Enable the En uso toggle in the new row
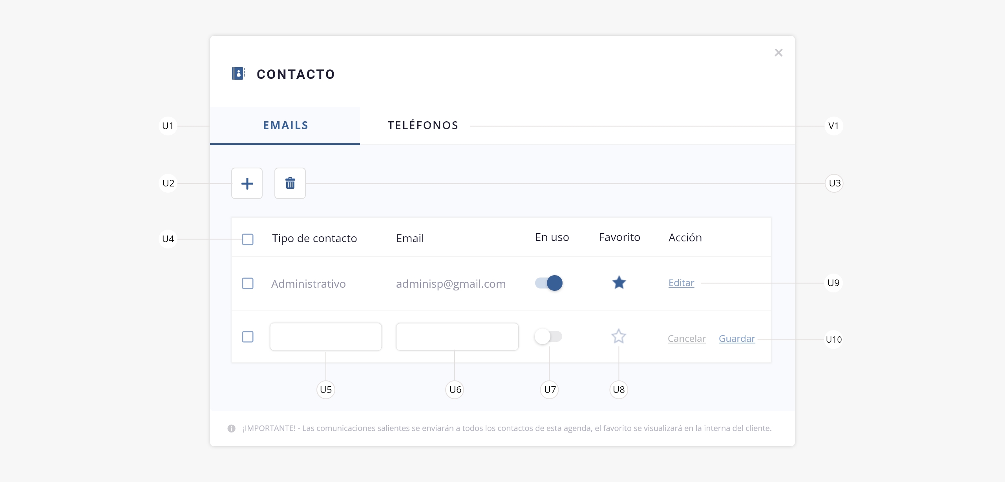 click(x=548, y=336)
